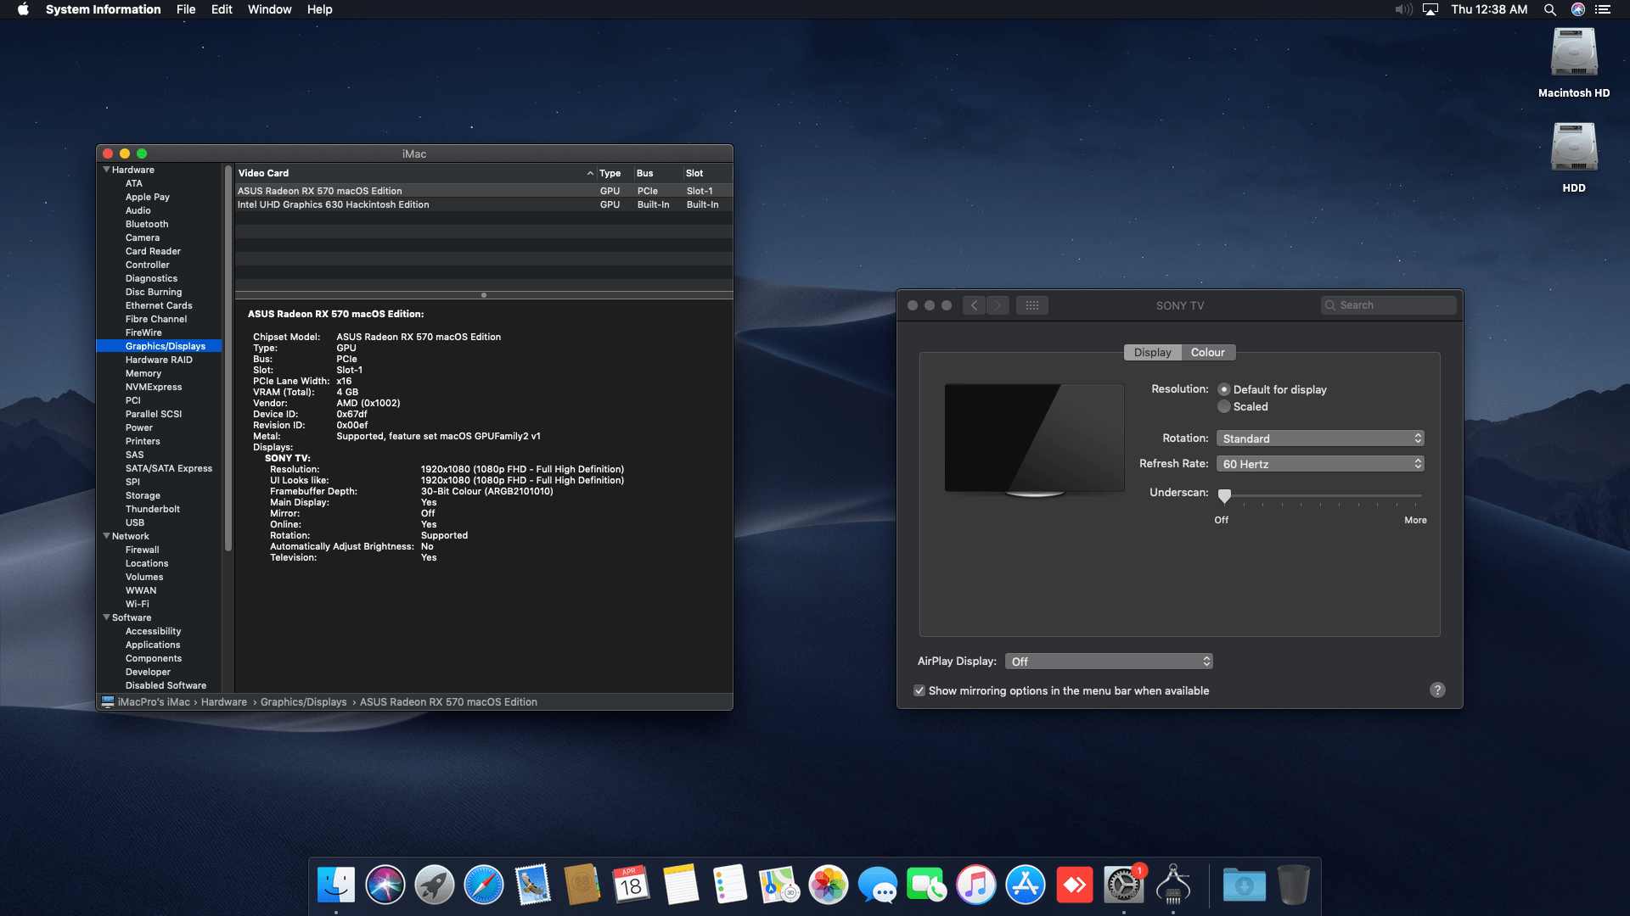Screen dimensions: 1630x916
Task: Launch App Store from the dock
Action: 1025,885
